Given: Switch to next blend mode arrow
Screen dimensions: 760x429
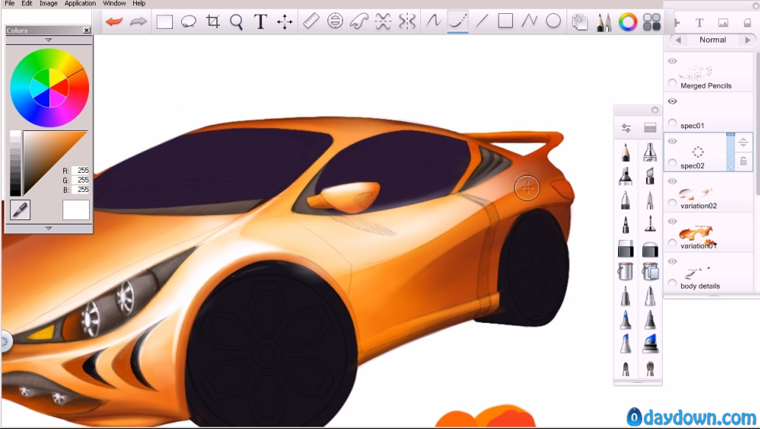Looking at the screenshot, I should [748, 40].
